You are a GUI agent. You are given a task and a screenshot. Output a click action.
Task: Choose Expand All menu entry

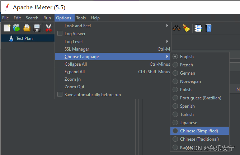113,72
